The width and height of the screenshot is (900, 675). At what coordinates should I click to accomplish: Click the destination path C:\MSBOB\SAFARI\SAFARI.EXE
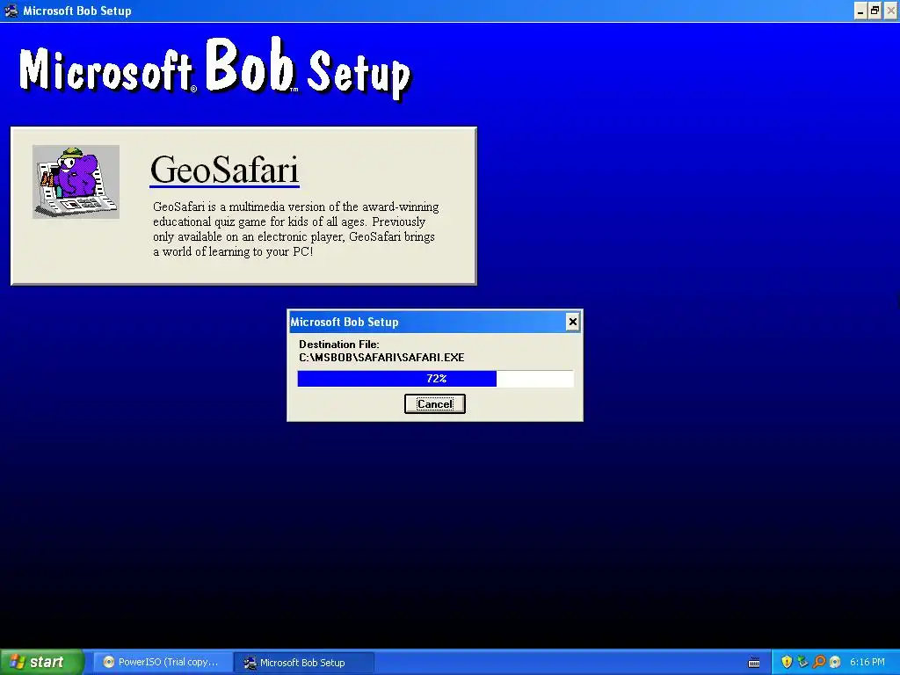pyautogui.click(x=381, y=357)
